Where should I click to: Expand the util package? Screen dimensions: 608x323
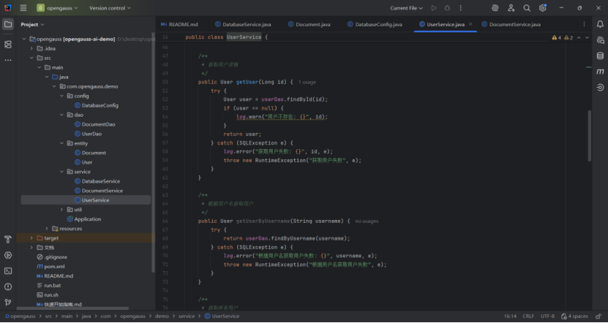click(x=61, y=210)
